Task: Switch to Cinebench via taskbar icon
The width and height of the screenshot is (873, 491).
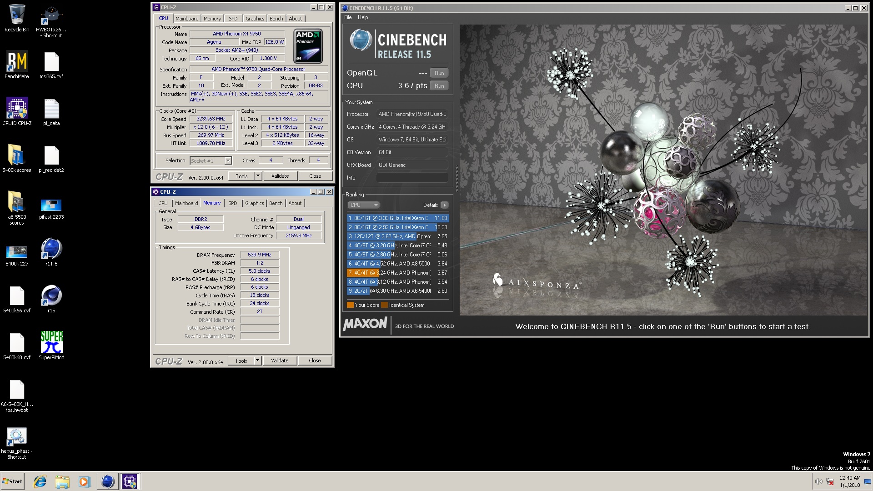Action: pos(107,481)
